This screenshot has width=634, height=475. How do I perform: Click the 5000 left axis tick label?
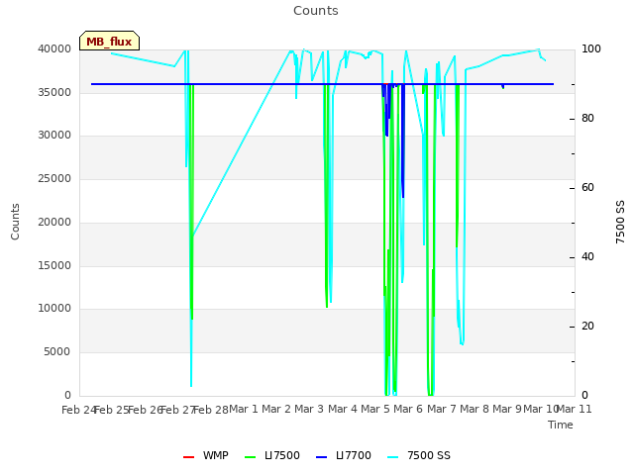(x=57, y=352)
